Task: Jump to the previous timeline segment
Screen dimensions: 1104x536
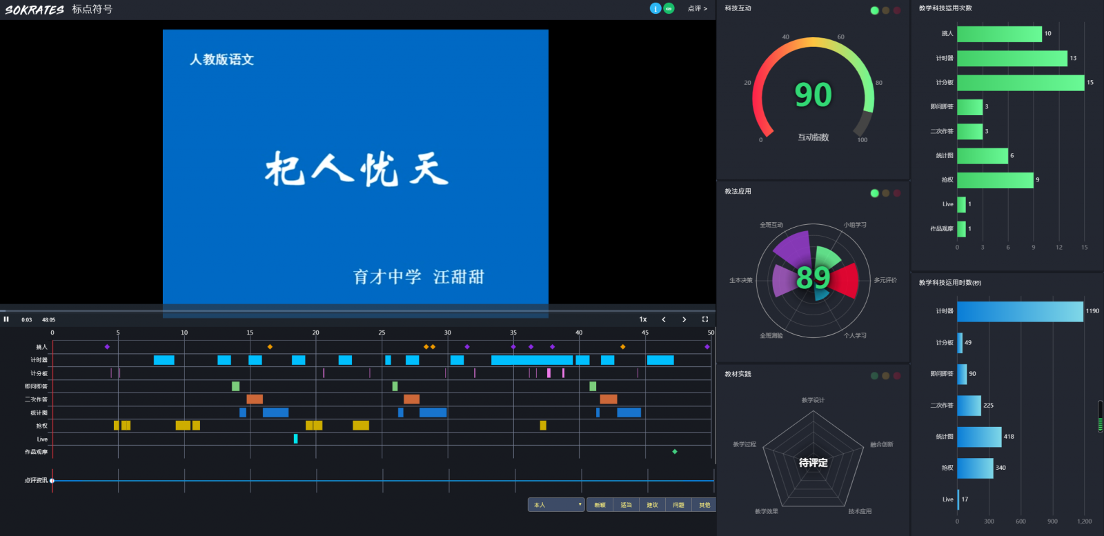Action: point(664,319)
